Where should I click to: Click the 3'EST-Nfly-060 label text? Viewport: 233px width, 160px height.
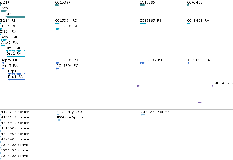coord(69,112)
